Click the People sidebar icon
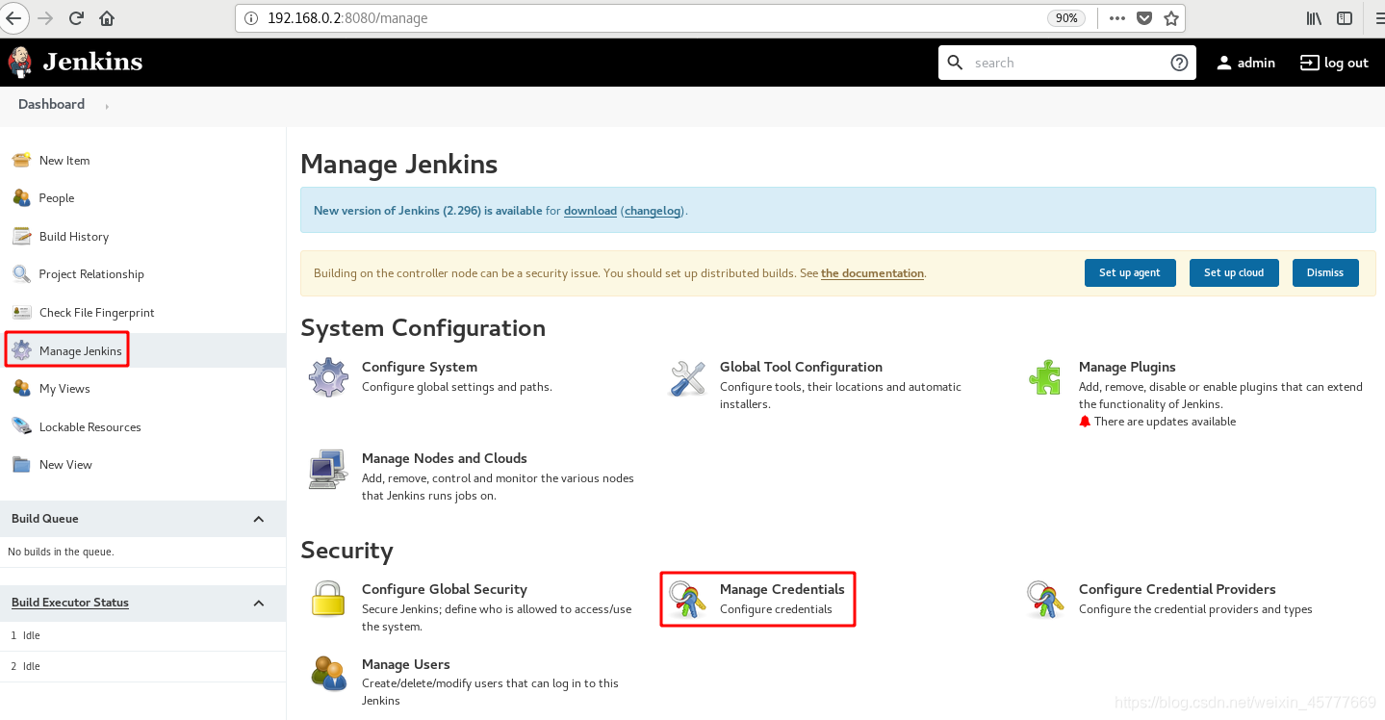 [21, 197]
